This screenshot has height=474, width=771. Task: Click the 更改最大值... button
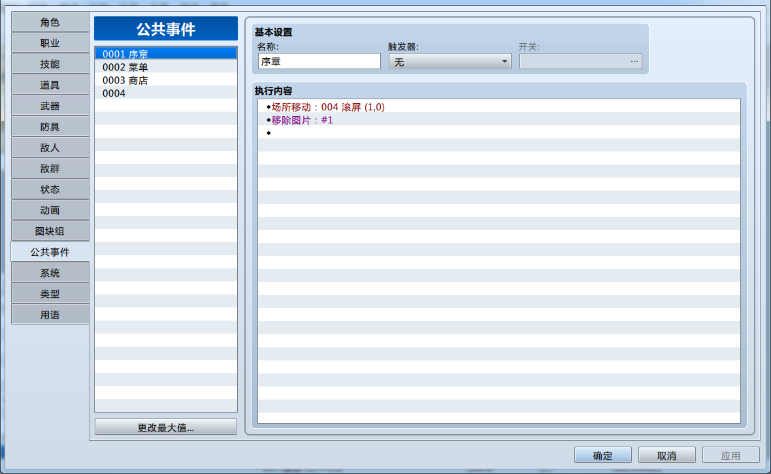(166, 427)
